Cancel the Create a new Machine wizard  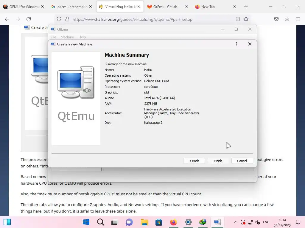pos(242,161)
